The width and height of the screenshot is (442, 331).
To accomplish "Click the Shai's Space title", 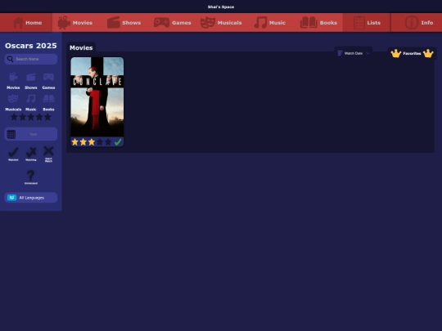I will [221, 7].
